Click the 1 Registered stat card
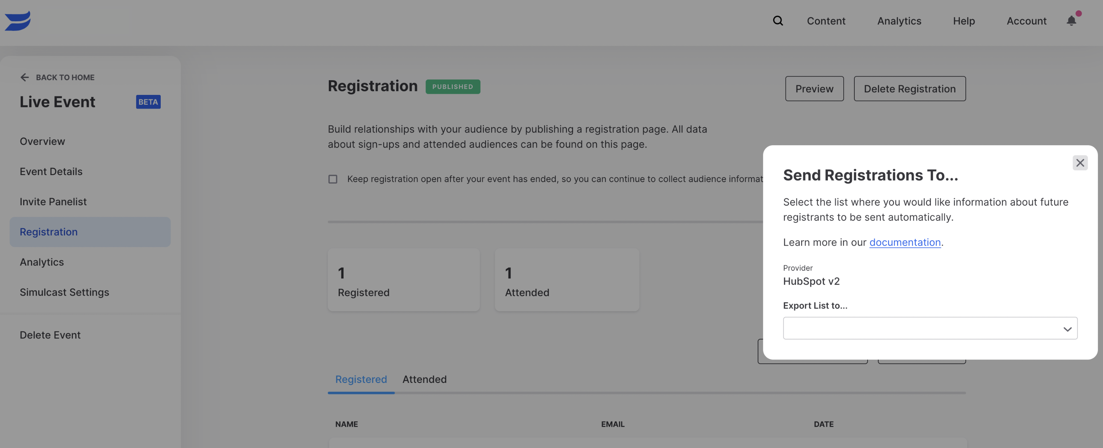 [404, 280]
